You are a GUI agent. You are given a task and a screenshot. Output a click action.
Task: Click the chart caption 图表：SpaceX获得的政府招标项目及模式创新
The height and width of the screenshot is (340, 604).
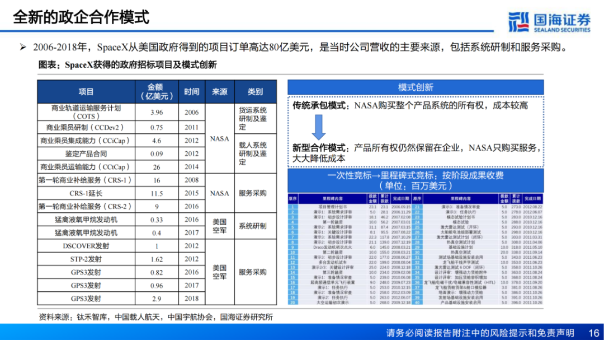tap(128, 65)
